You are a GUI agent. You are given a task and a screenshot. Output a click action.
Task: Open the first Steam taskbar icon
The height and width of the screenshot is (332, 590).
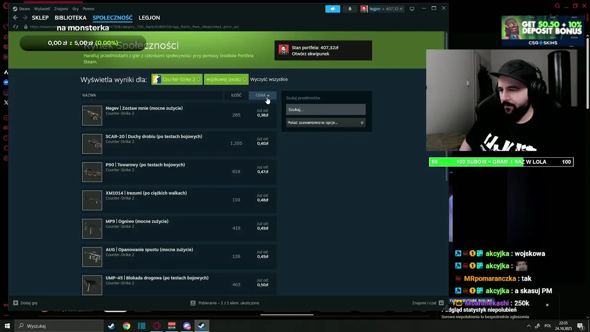tap(112, 326)
